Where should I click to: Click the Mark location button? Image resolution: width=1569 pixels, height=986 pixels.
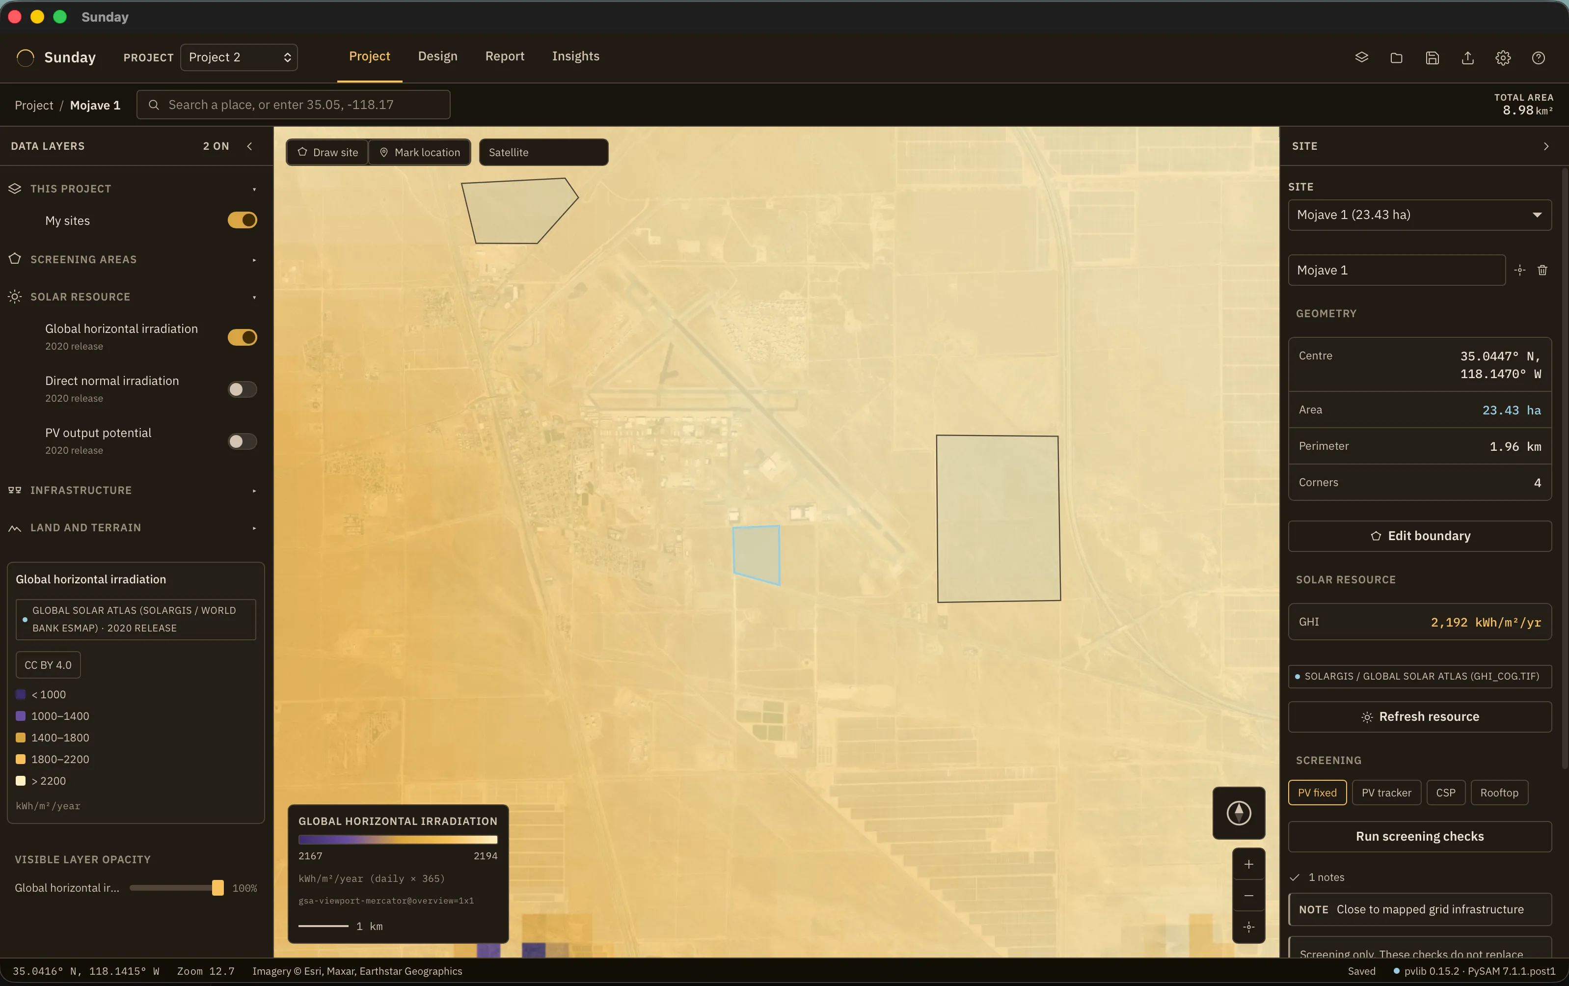click(x=420, y=152)
